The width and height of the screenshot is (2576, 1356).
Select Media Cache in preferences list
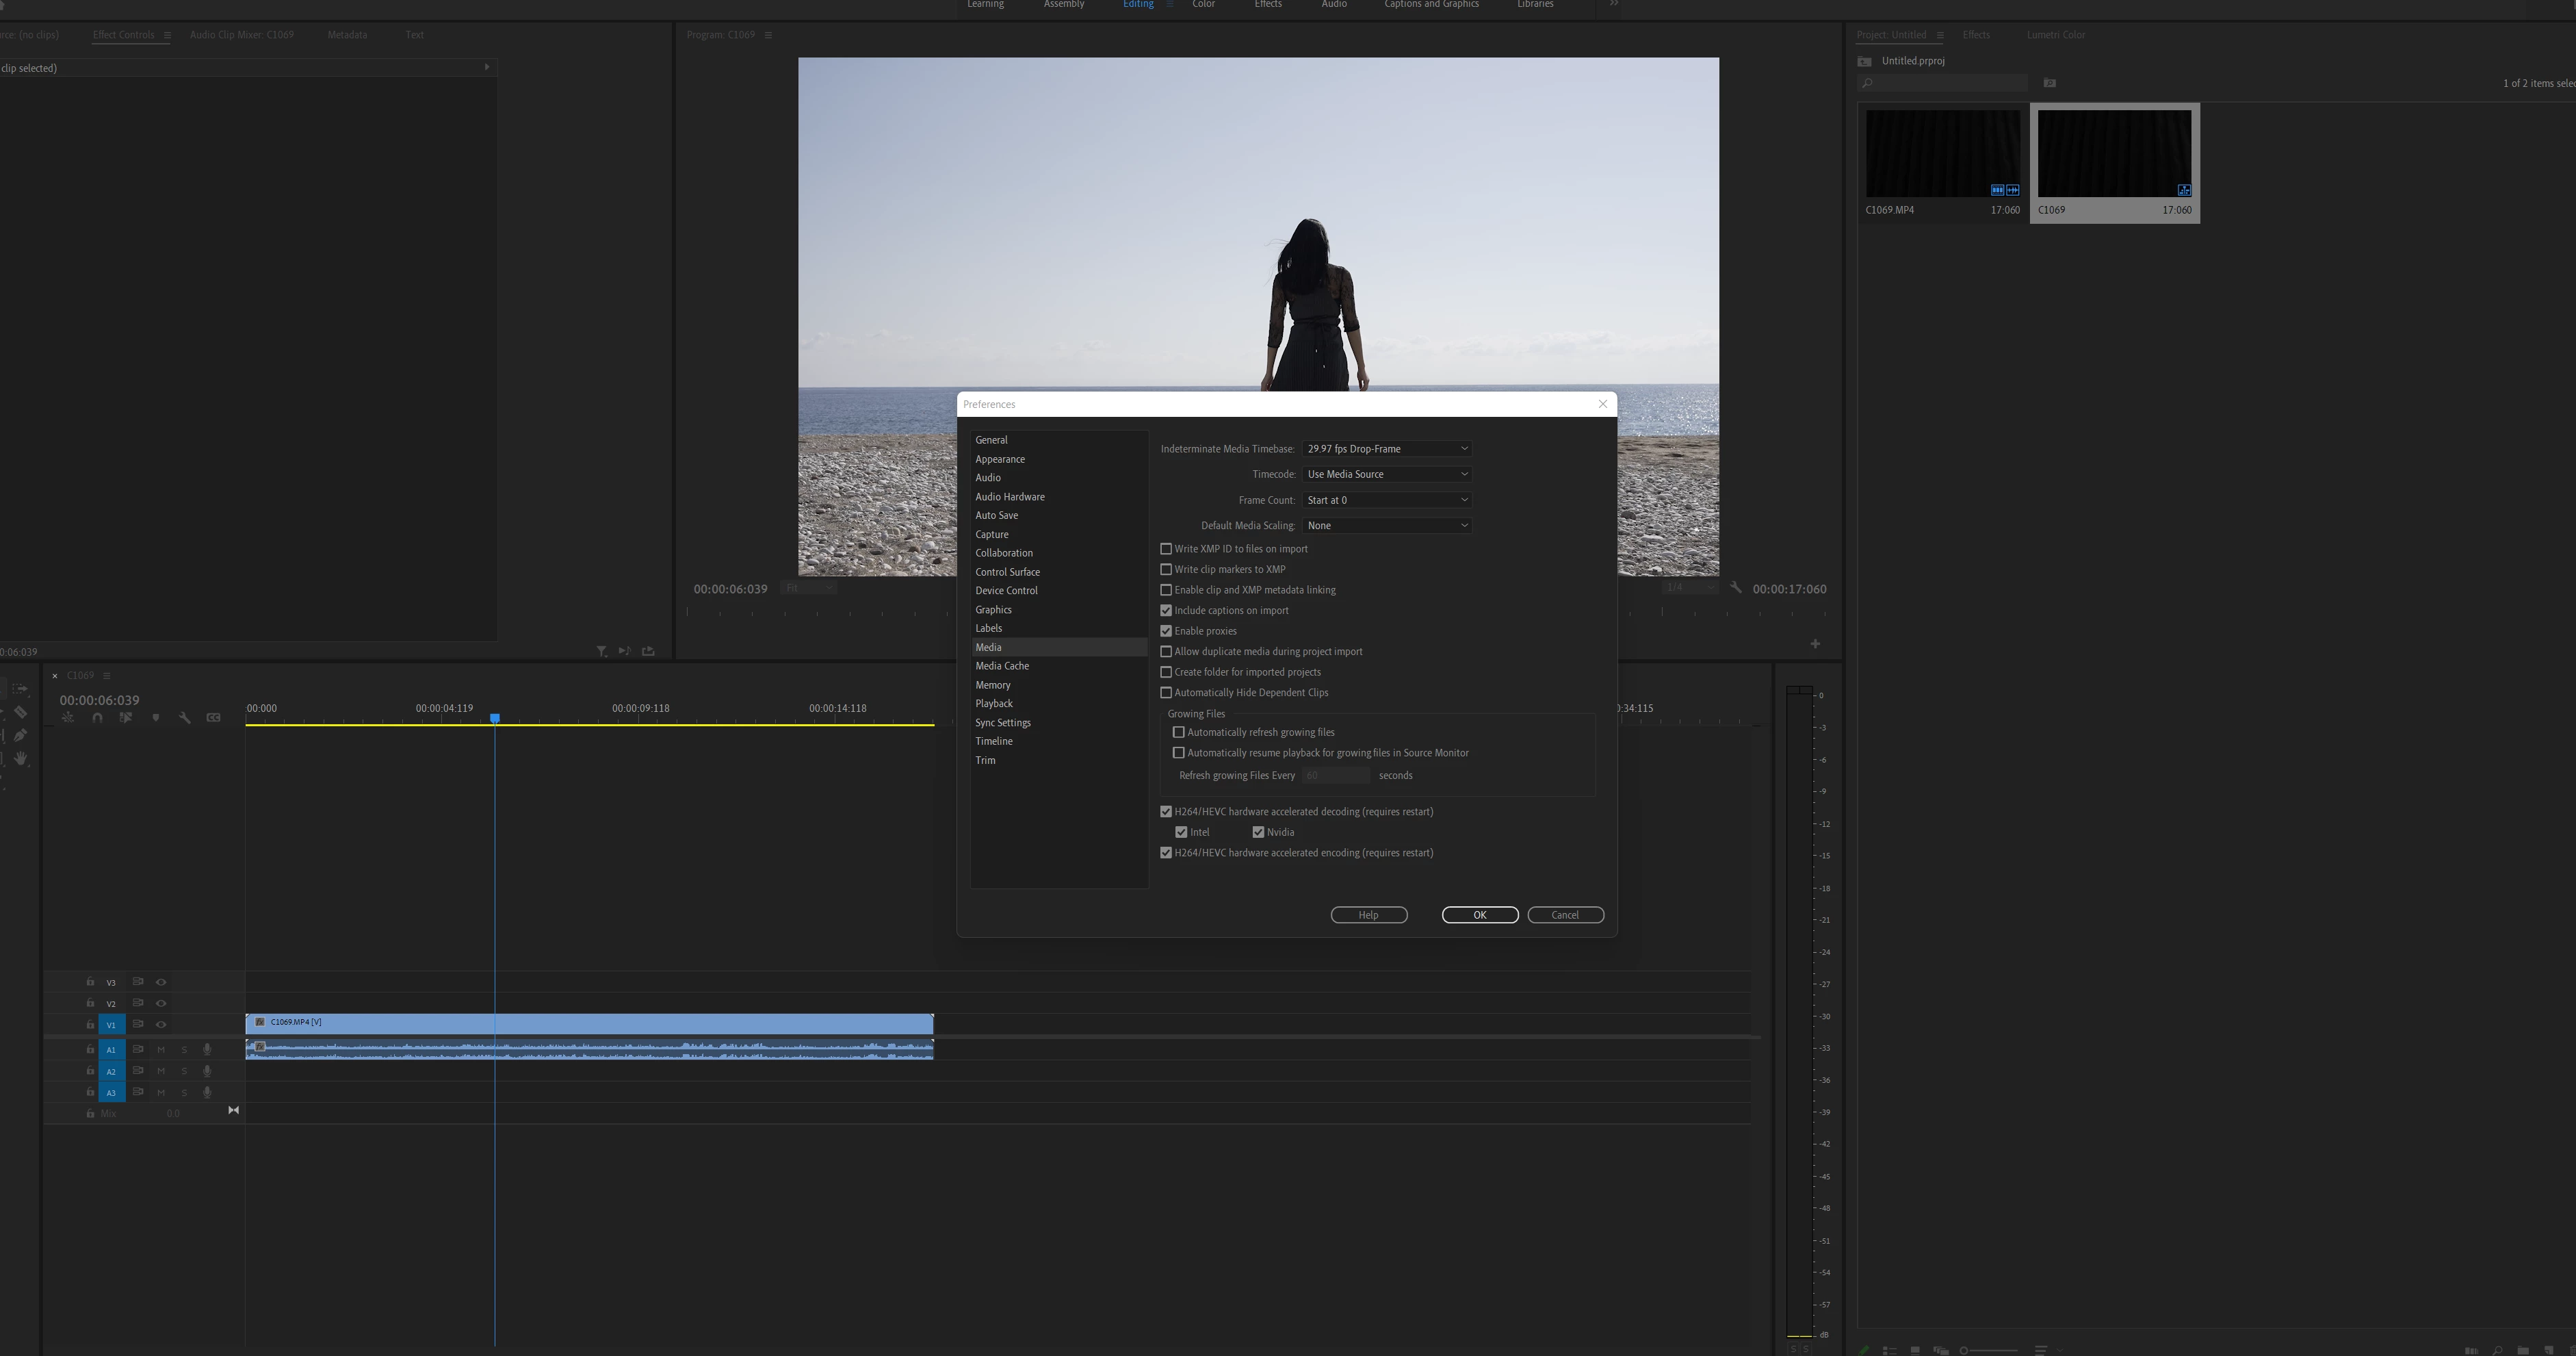(x=1002, y=665)
